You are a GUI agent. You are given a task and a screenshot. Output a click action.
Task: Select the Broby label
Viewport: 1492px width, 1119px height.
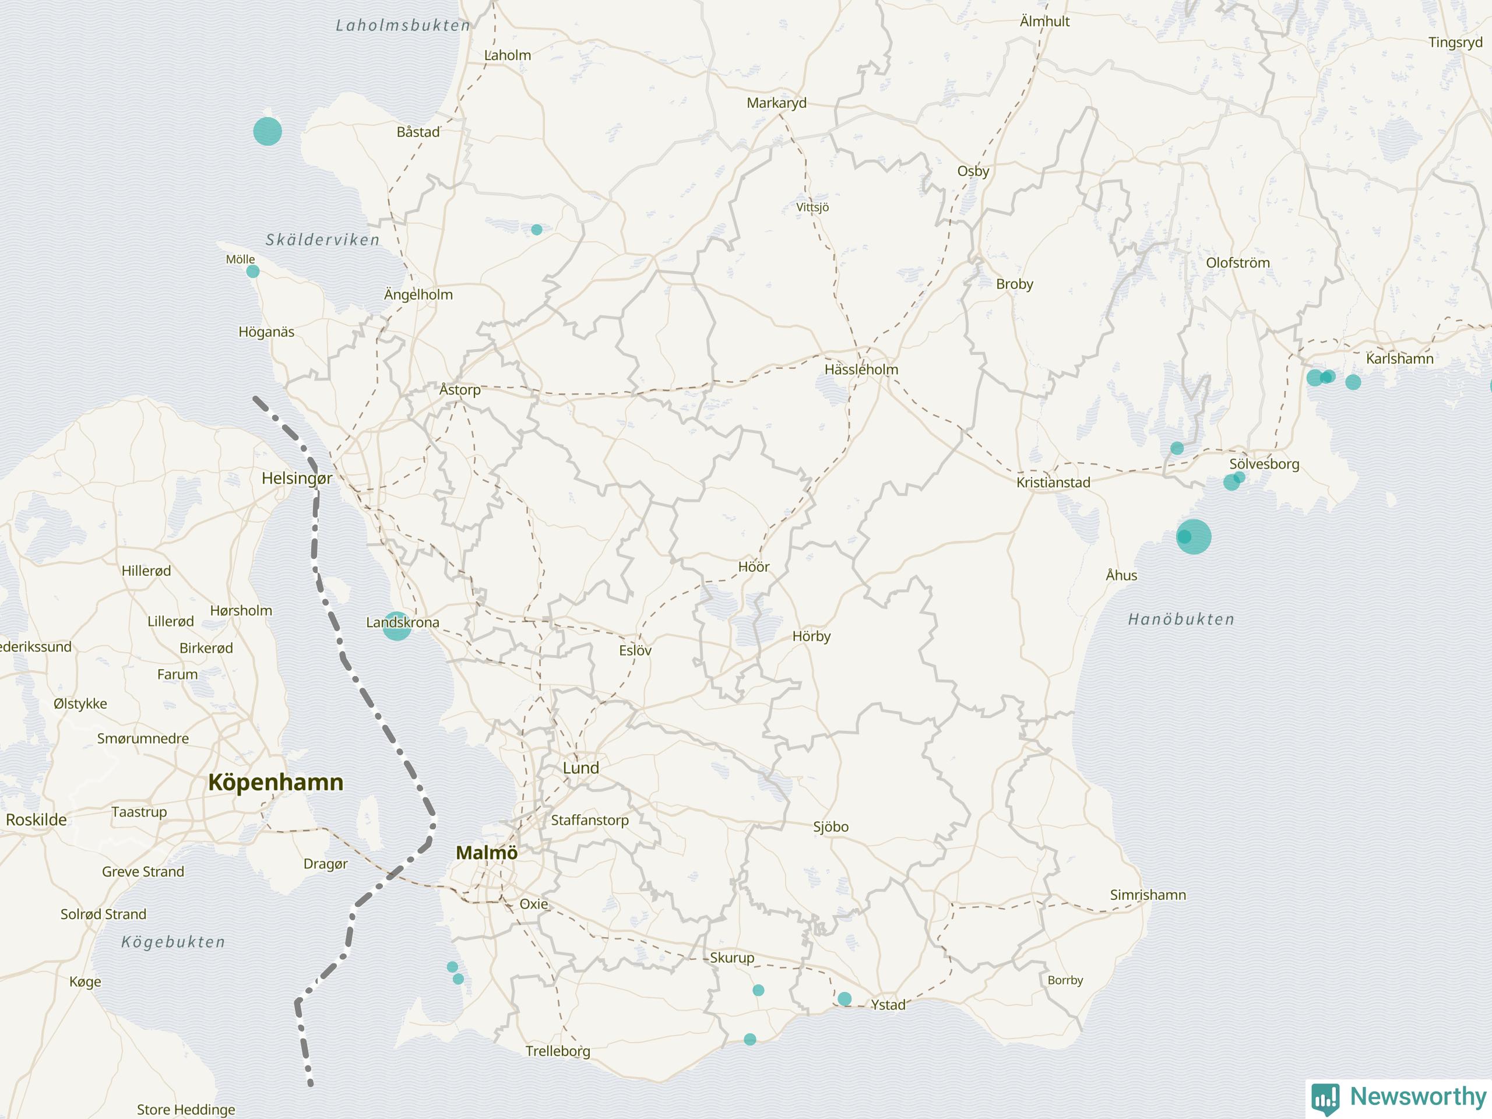click(x=1015, y=284)
